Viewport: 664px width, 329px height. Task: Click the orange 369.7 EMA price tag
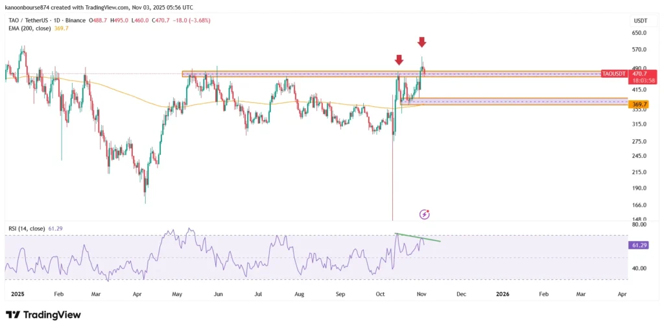pos(639,104)
